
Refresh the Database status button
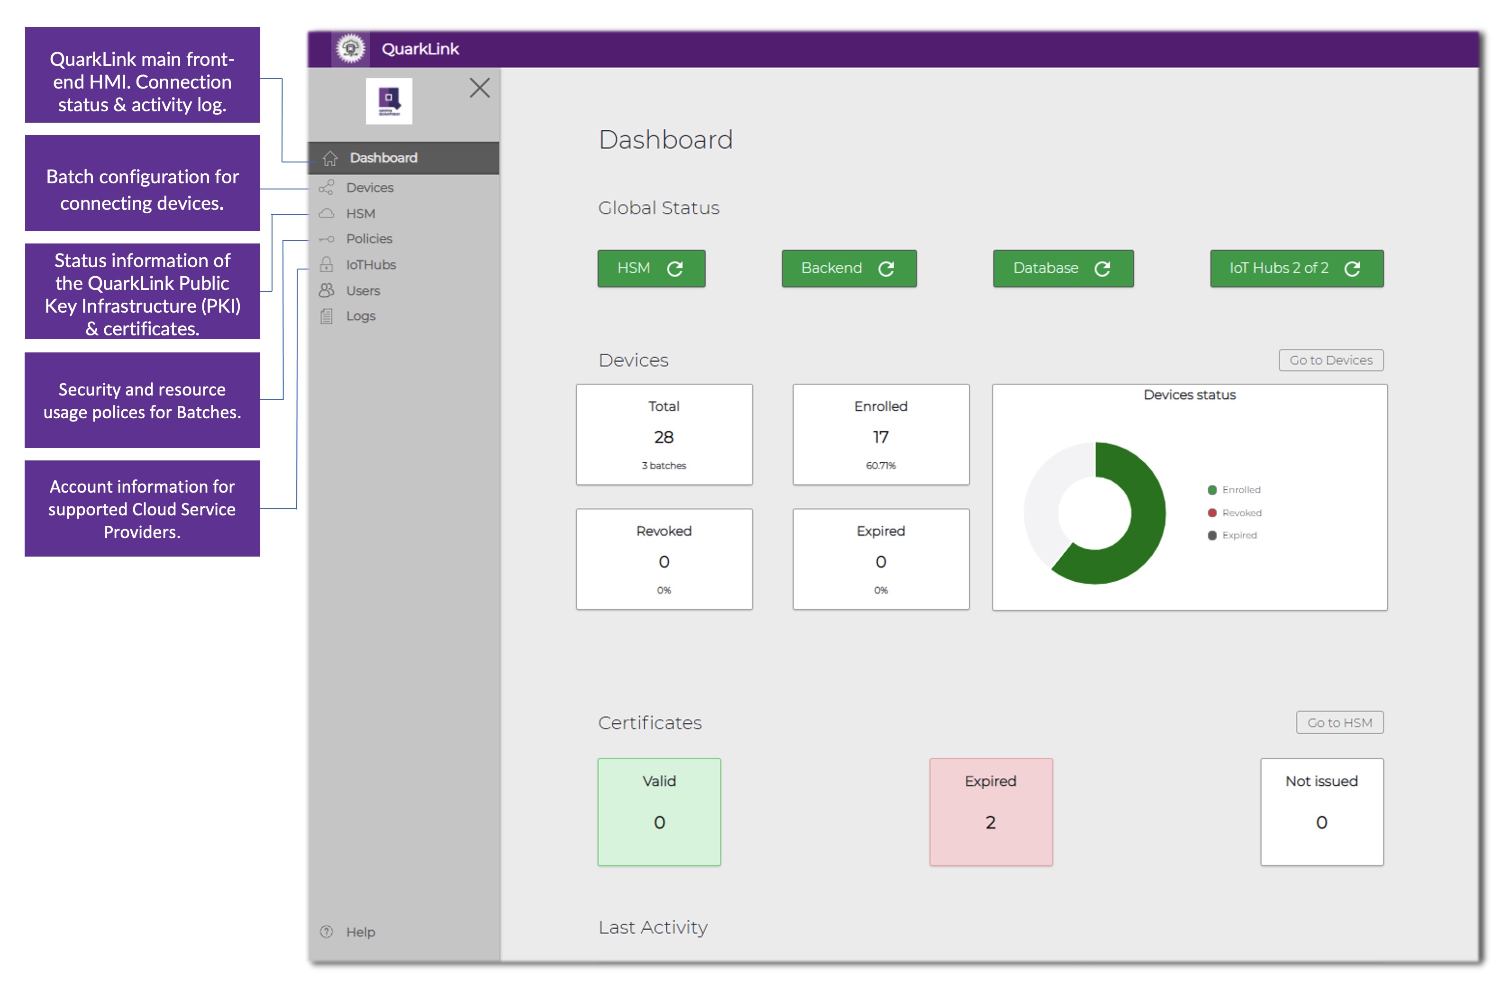1102,269
